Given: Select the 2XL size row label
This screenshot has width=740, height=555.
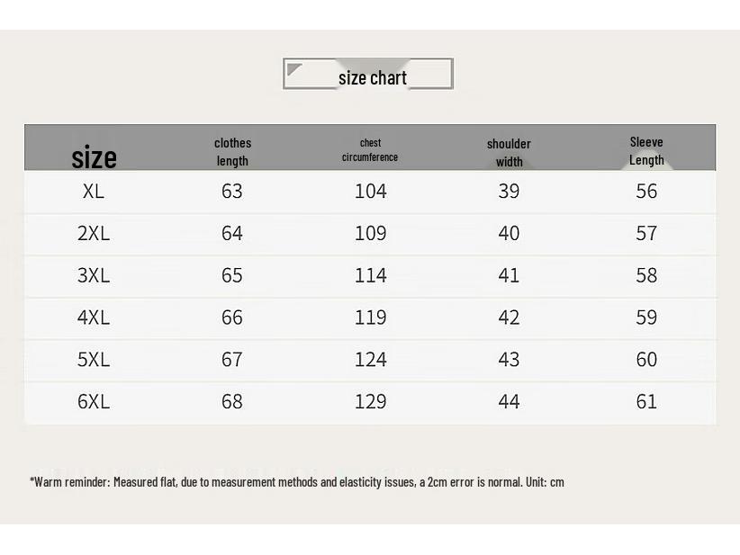Looking at the screenshot, I should pos(94,233).
